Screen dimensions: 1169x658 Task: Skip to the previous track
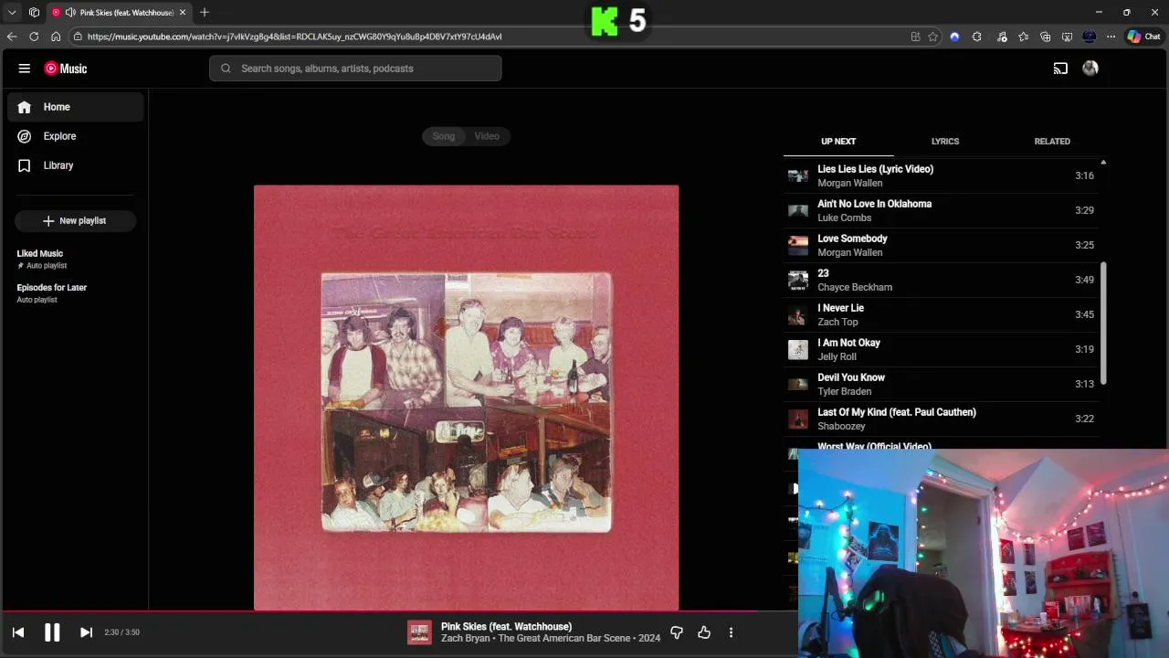click(18, 632)
